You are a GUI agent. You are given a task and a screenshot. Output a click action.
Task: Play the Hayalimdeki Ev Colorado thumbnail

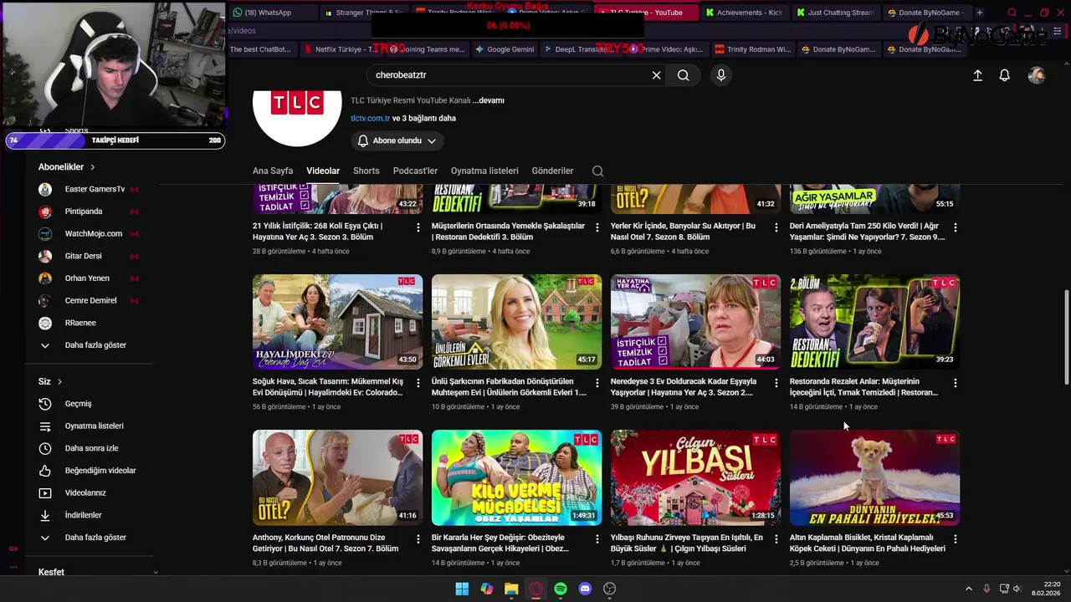(x=338, y=322)
